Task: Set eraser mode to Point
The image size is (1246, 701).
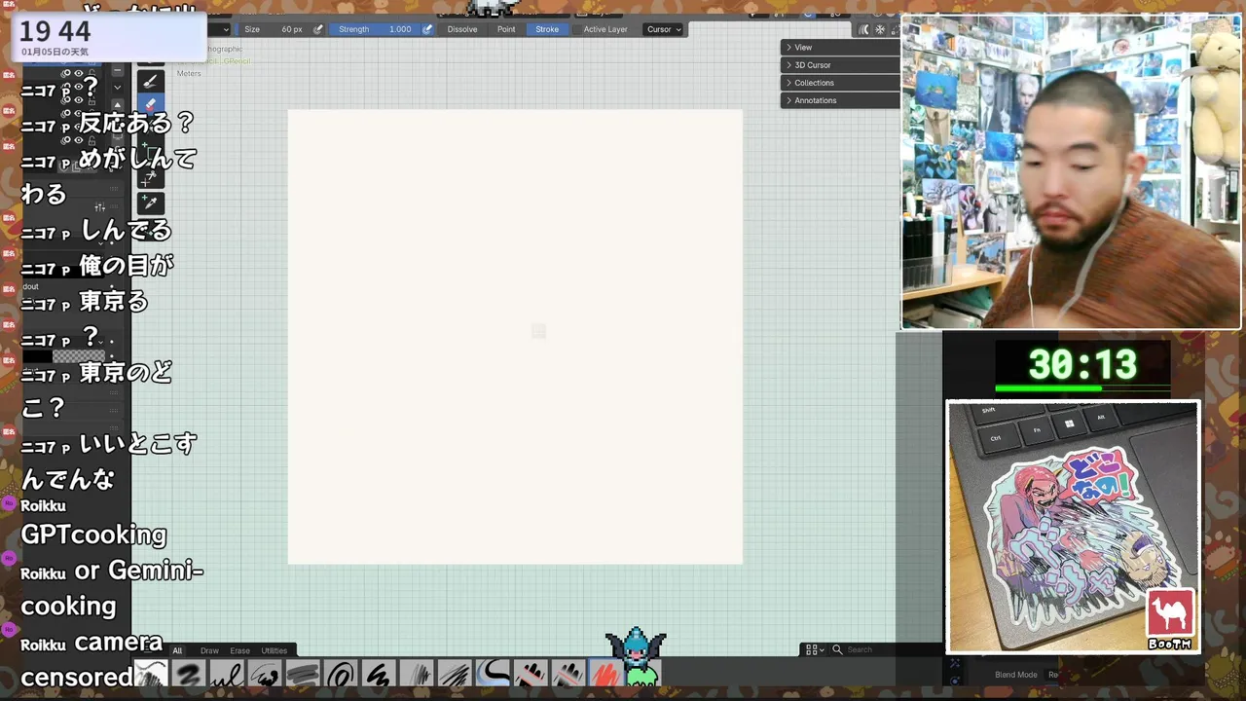Action: pyautogui.click(x=506, y=29)
